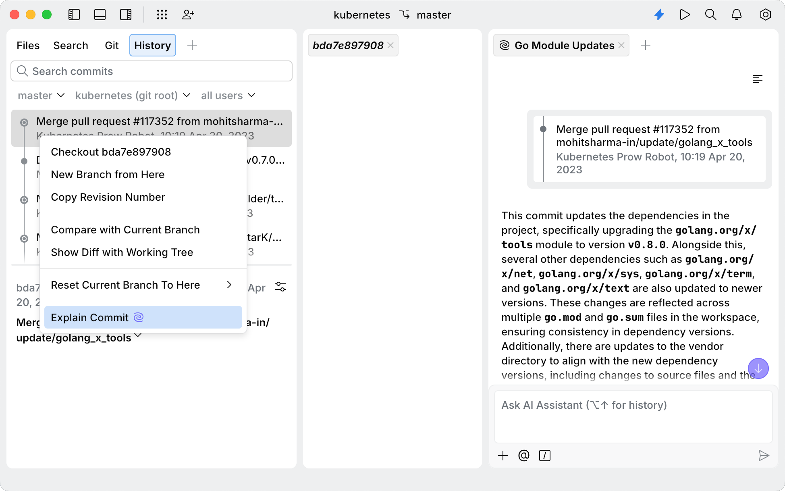Screen dimensions: 785x491
Task: Click the kubernetes project name in title bar
Action: click(362, 15)
